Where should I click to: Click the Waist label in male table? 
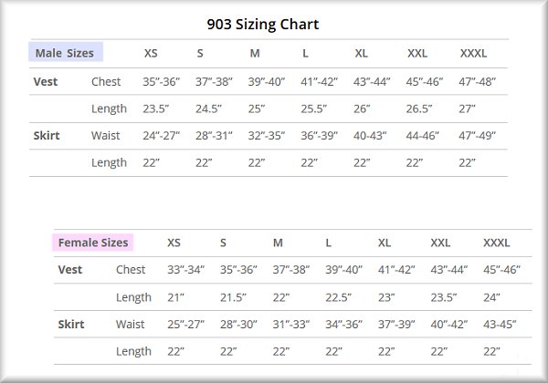(105, 136)
